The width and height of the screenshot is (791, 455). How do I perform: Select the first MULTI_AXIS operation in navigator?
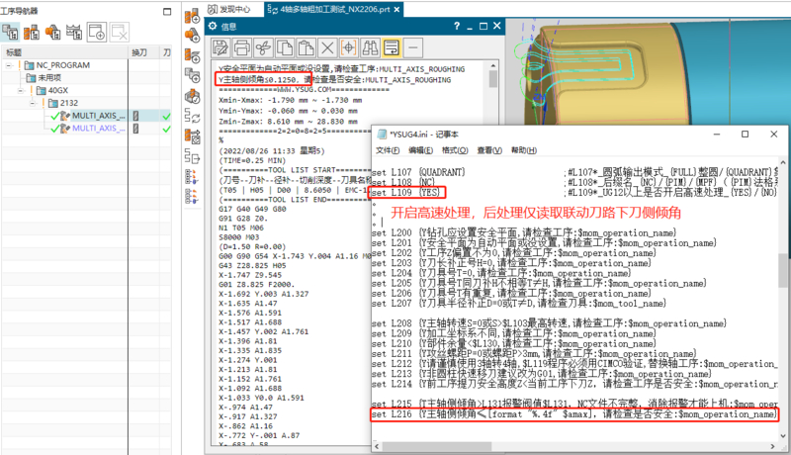click(x=97, y=116)
